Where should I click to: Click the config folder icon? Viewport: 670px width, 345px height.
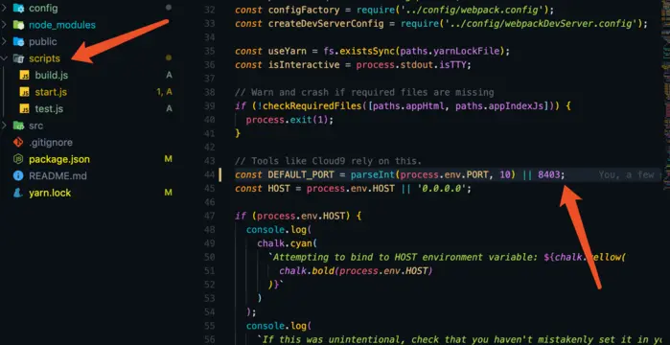tap(18, 8)
